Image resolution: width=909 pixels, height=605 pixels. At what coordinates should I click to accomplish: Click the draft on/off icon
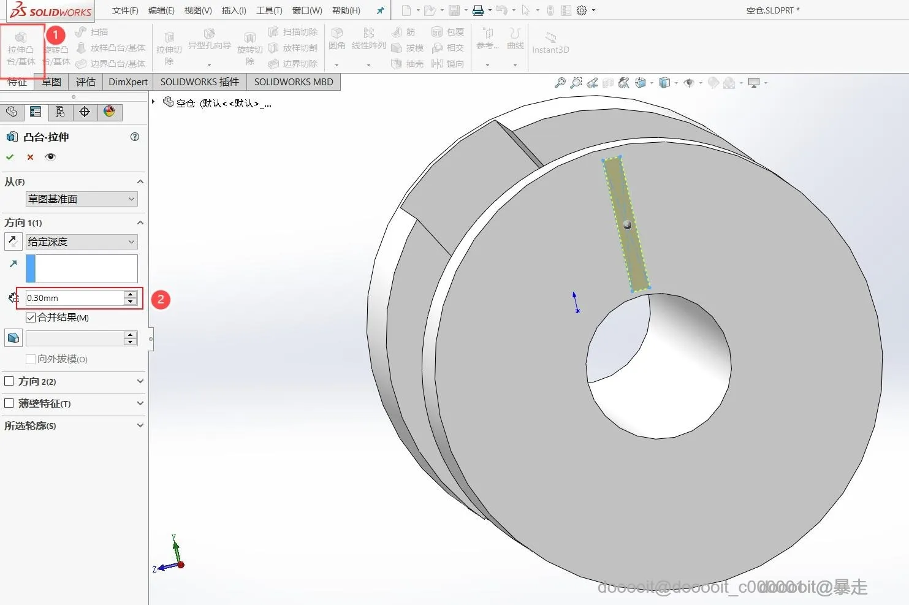click(x=13, y=338)
